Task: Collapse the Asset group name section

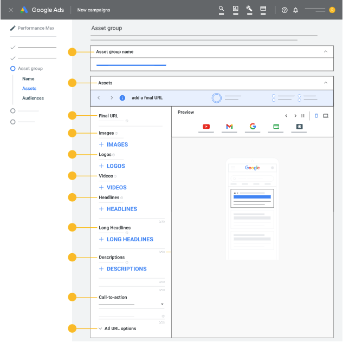Action: (326, 52)
